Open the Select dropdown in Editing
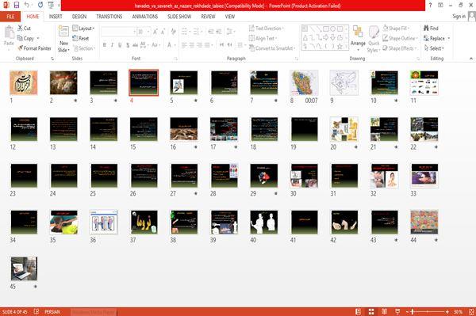The image size is (476, 316). tap(434, 48)
